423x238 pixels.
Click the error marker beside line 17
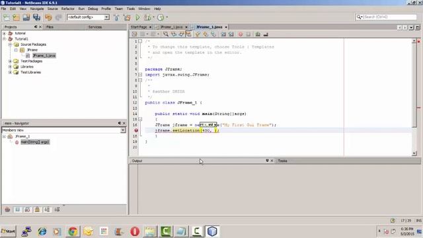point(136,130)
